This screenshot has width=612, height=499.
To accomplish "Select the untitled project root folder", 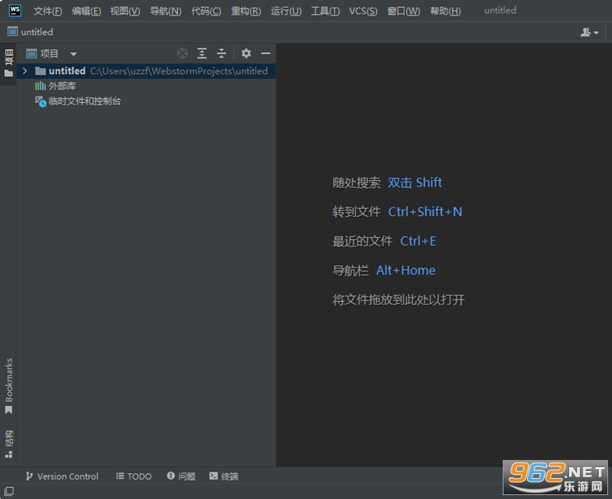I will click(x=146, y=71).
